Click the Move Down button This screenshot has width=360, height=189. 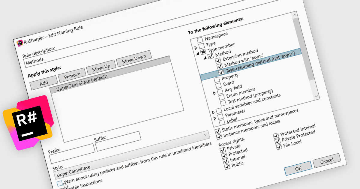pyautogui.click(x=134, y=58)
